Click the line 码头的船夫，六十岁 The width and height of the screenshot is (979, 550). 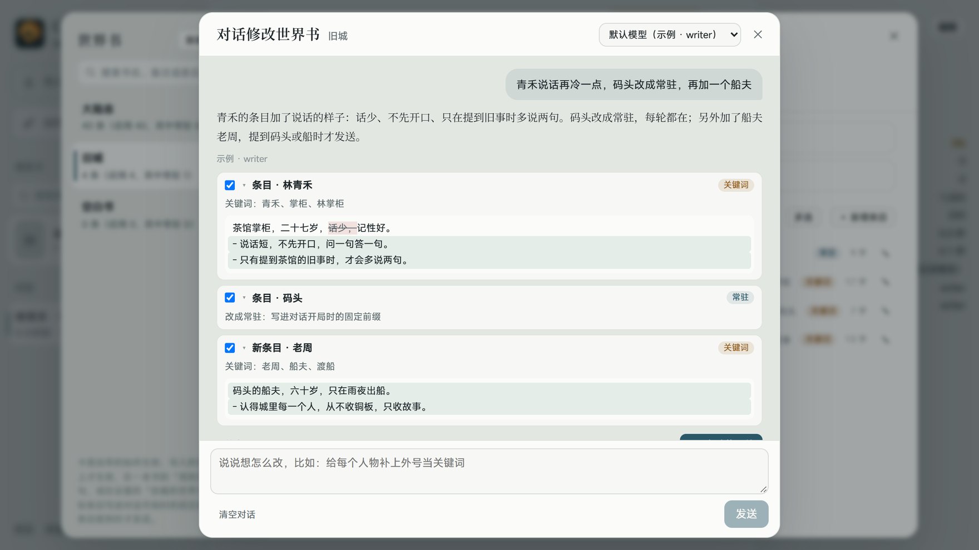click(x=489, y=391)
